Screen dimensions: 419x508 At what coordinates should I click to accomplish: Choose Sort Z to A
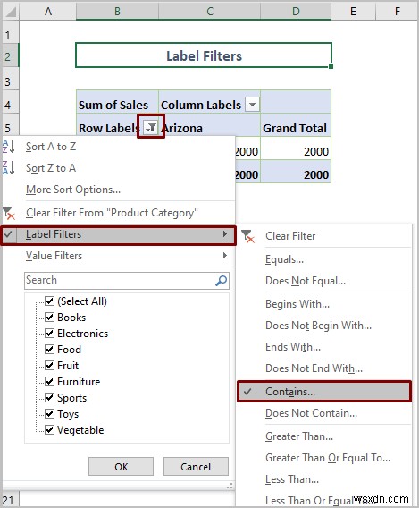click(x=119, y=168)
